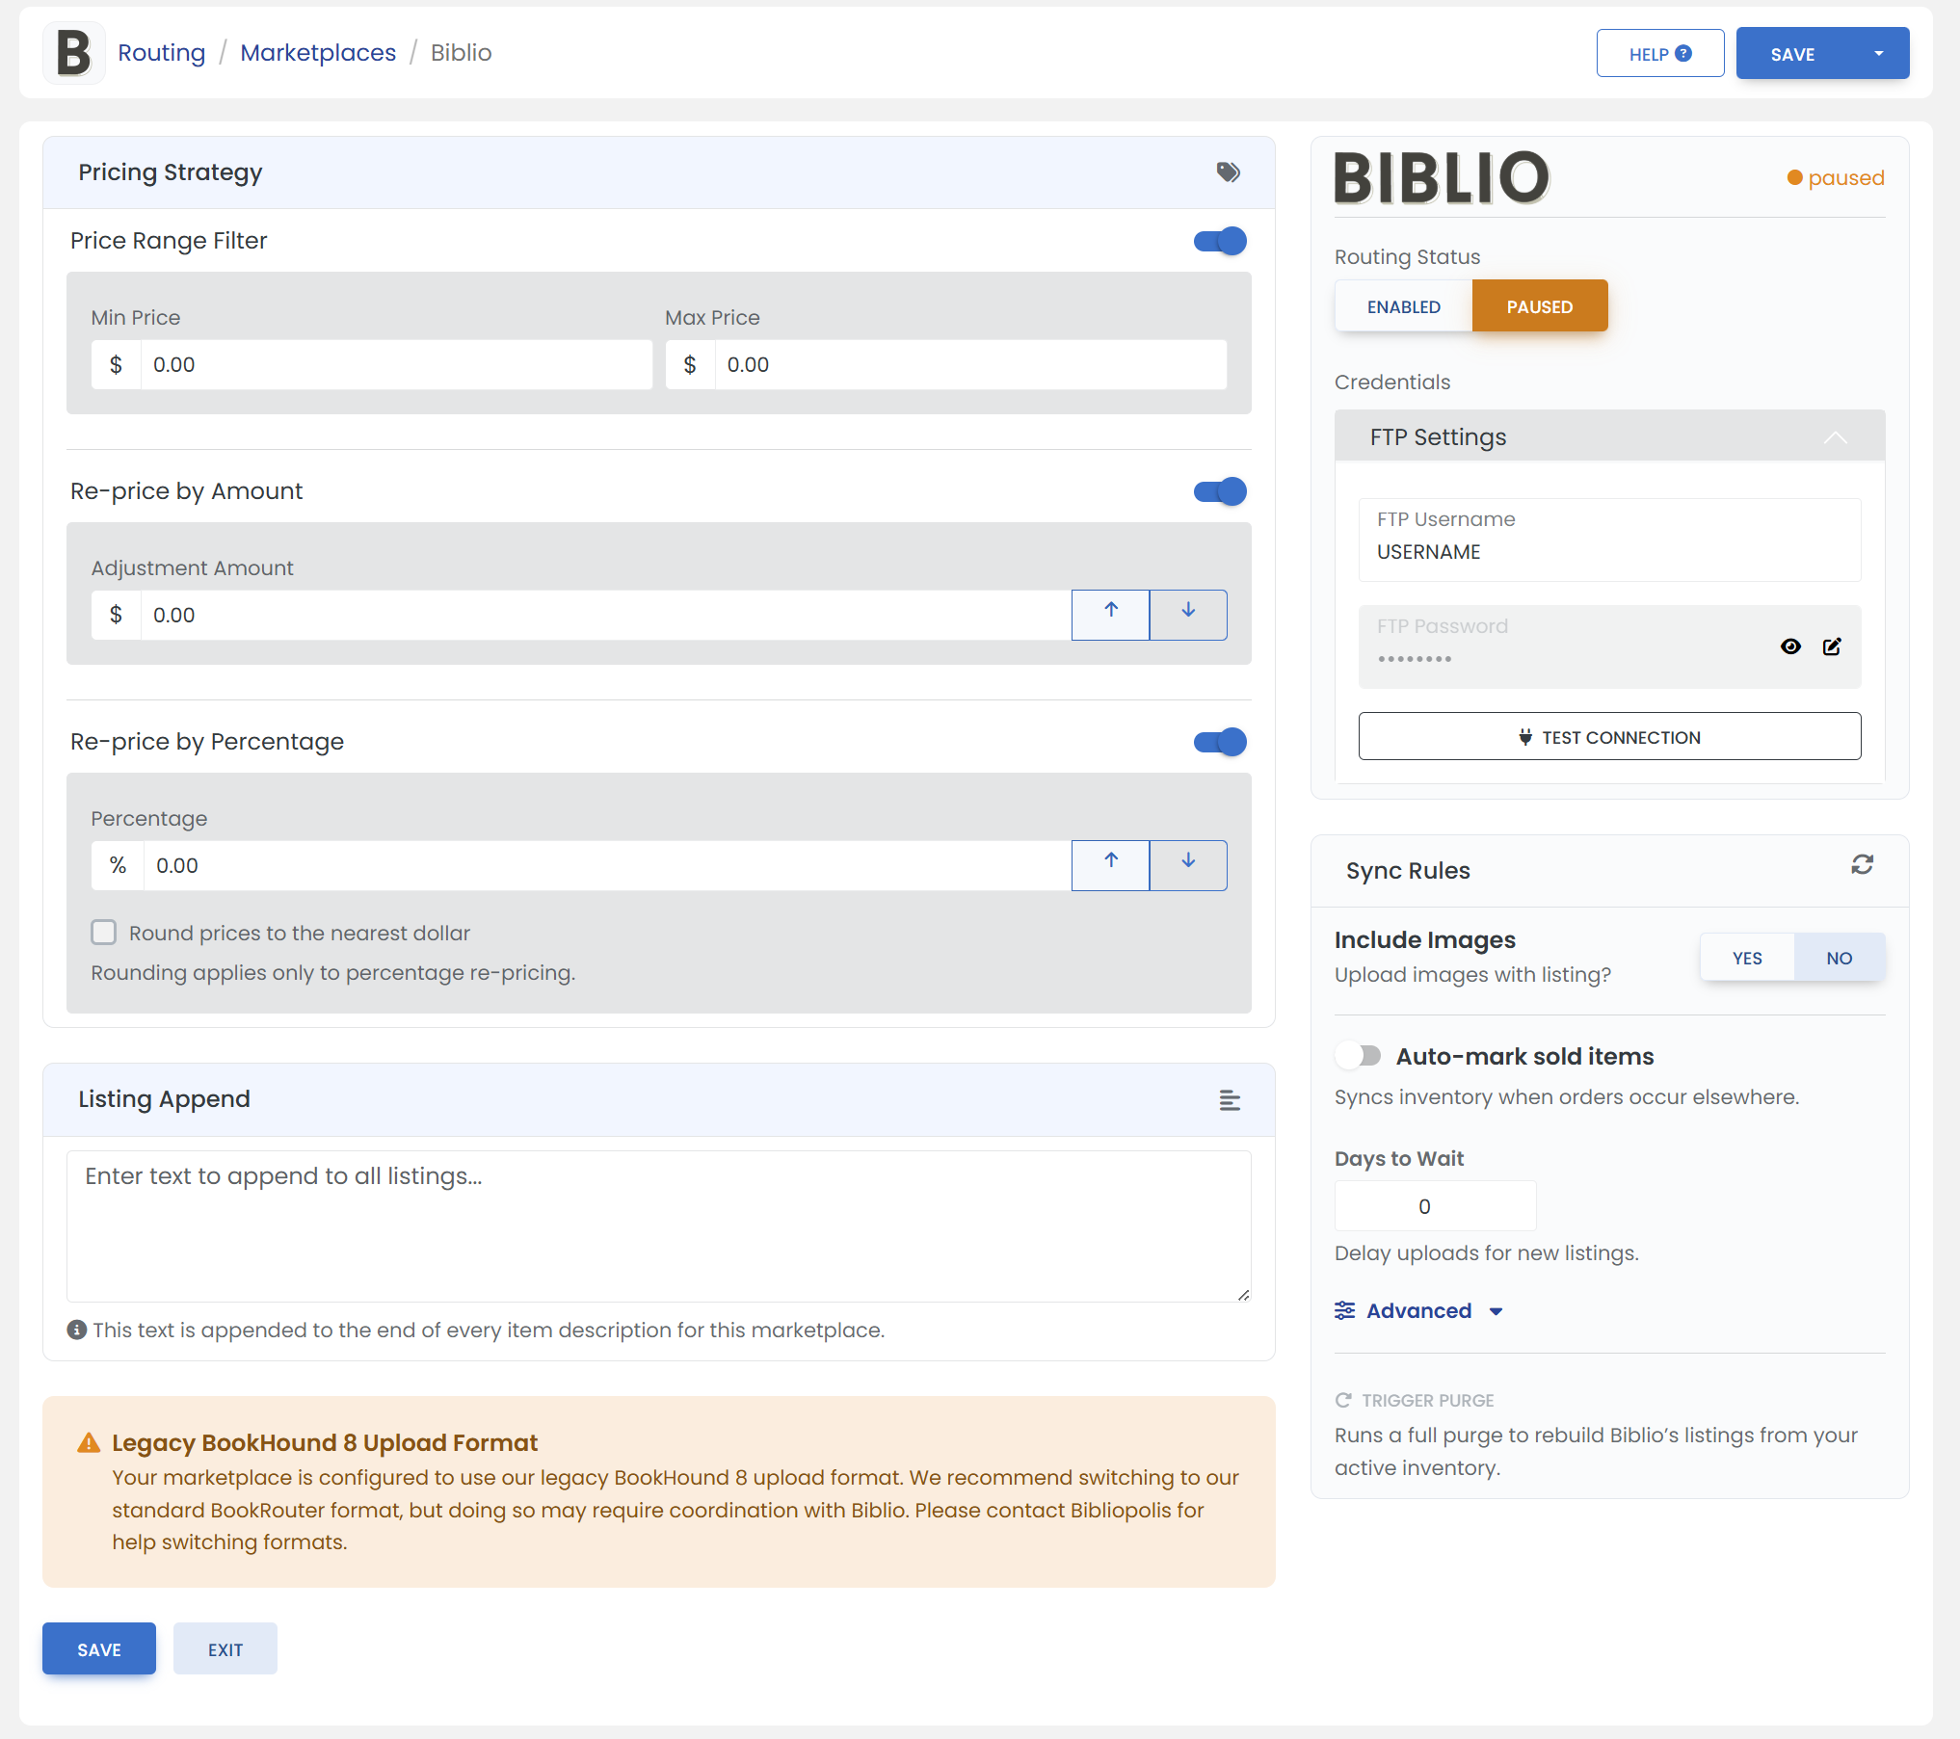Click the Adjustment Amount input field

(x=606, y=615)
